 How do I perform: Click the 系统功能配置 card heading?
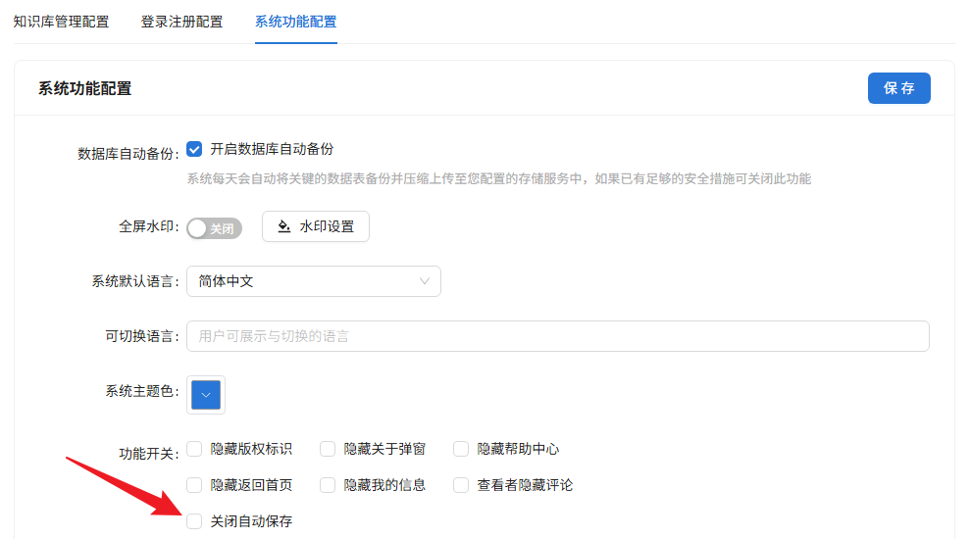coord(84,88)
